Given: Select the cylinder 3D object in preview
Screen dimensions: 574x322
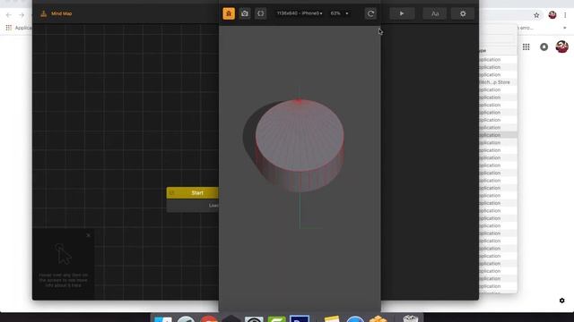Looking at the screenshot, I should pyautogui.click(x=300, y=145).
